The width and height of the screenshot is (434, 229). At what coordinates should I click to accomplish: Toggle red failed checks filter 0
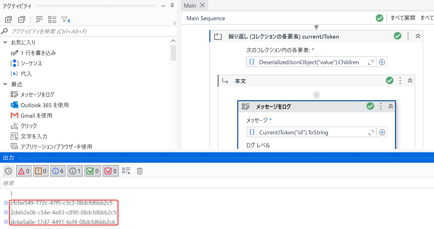[x=111, y=171]
